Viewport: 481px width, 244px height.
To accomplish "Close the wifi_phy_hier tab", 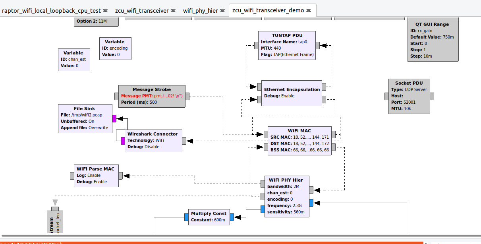I will (222, 10).
